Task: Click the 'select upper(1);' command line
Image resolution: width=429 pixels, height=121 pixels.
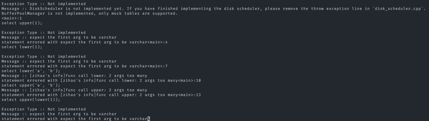Action: click(x=22, y=23)
